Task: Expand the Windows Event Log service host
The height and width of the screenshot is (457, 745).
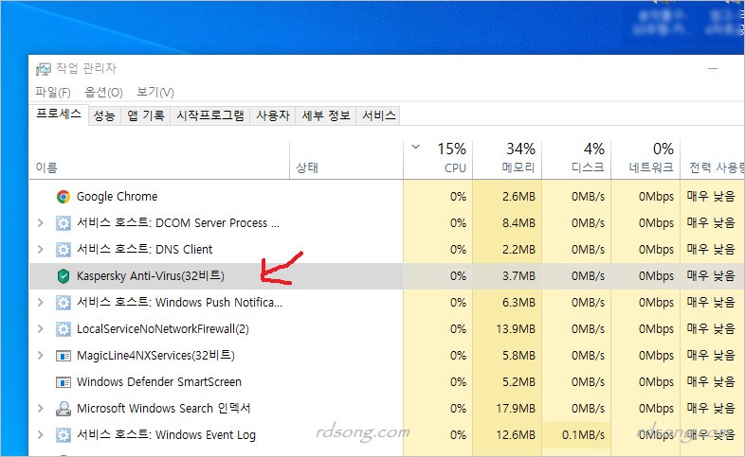Action: click(x=40, y=435)
